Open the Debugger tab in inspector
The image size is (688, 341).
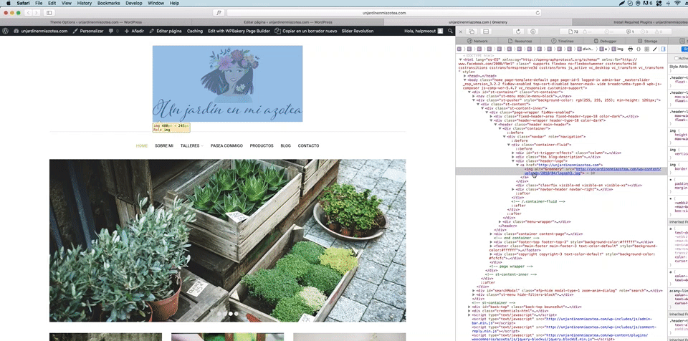click(x=605, y=41)
